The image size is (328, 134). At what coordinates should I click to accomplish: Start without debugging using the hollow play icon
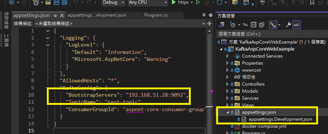[x=198, y=3]
